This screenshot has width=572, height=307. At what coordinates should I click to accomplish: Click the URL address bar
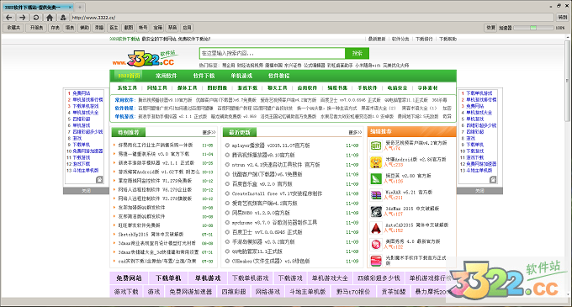(312, 17)
